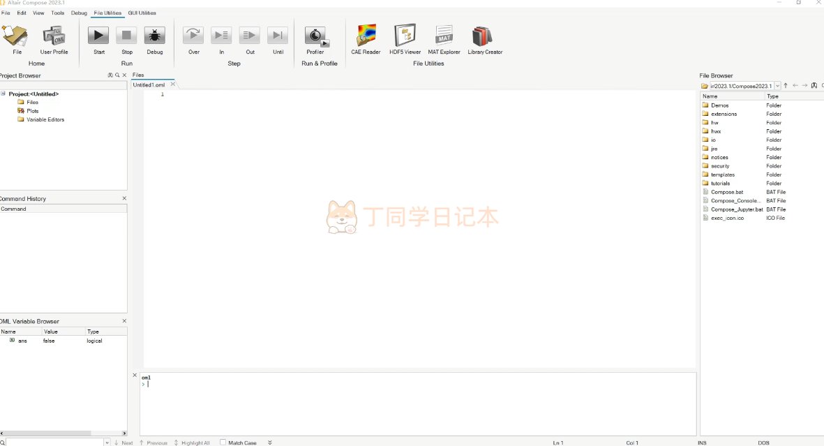Close the Untitled1.oml editor tab
The height and width of the screenshot is (446, 824).
coord(173,84)
